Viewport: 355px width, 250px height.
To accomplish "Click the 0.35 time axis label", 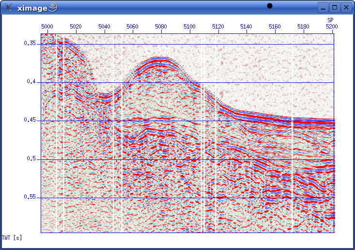I will (x=30, y=44).
